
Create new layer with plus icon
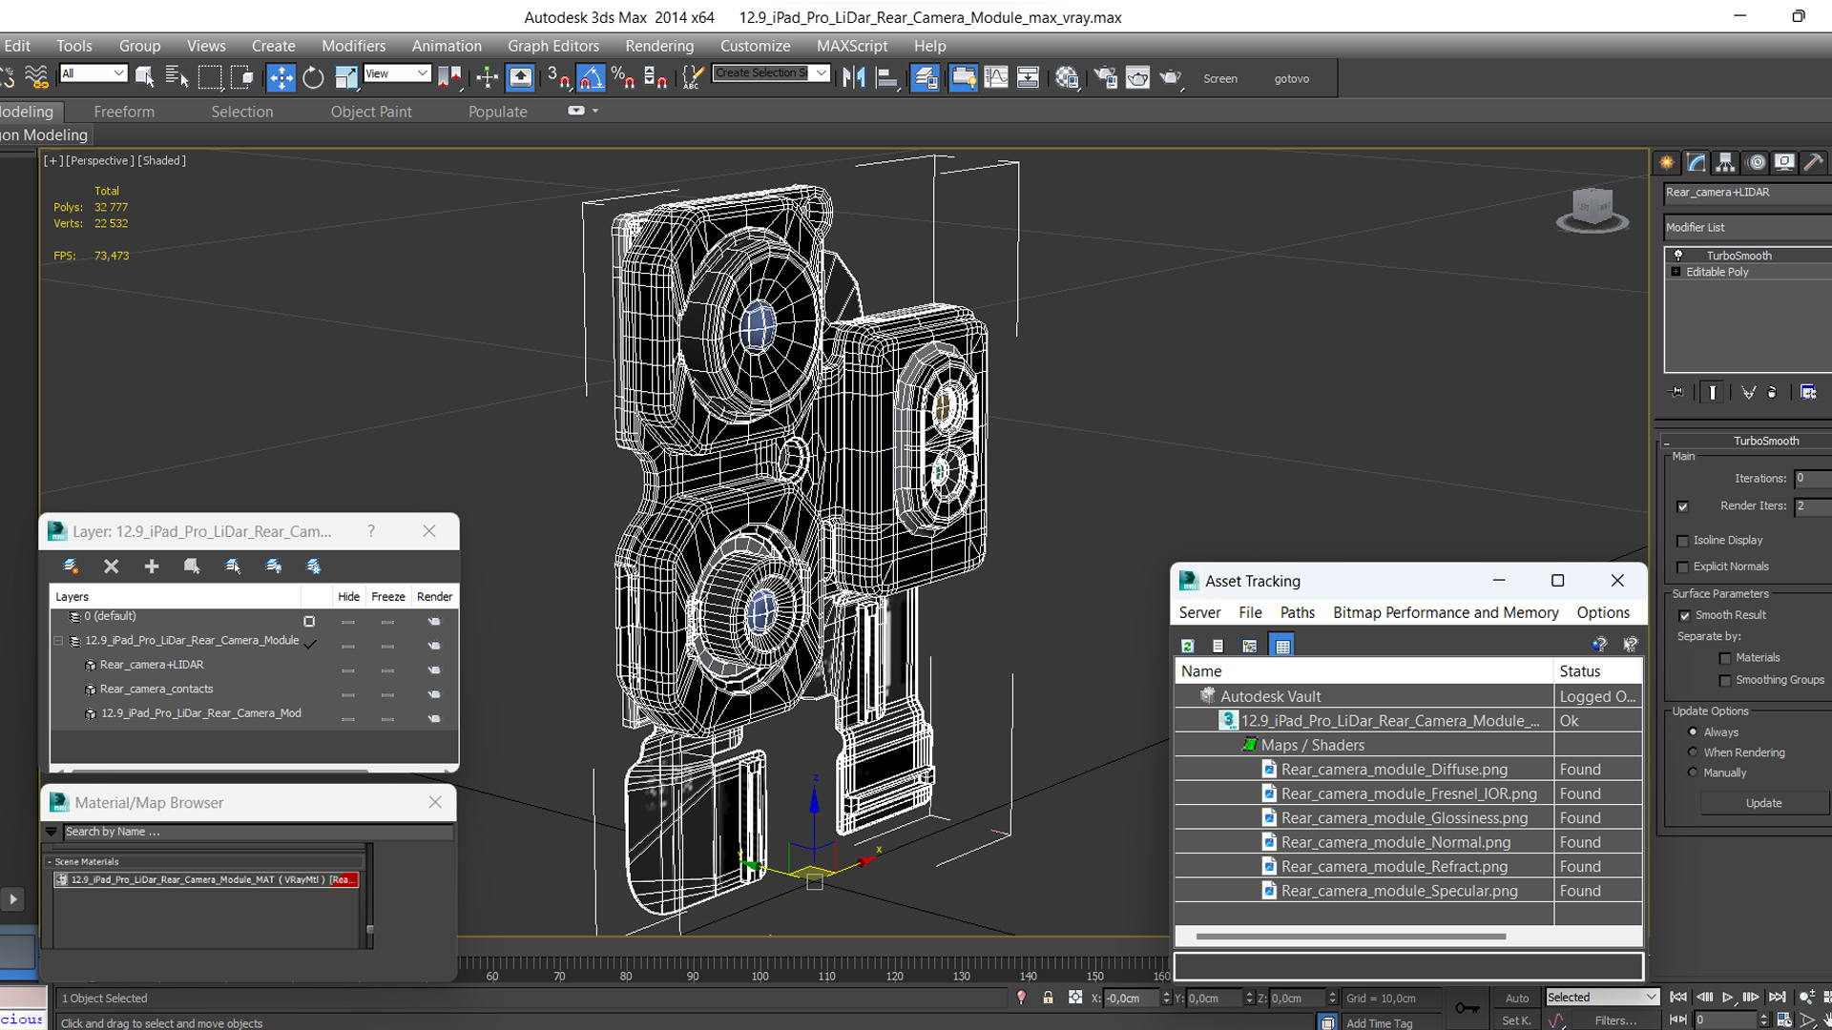click(152, 566)
